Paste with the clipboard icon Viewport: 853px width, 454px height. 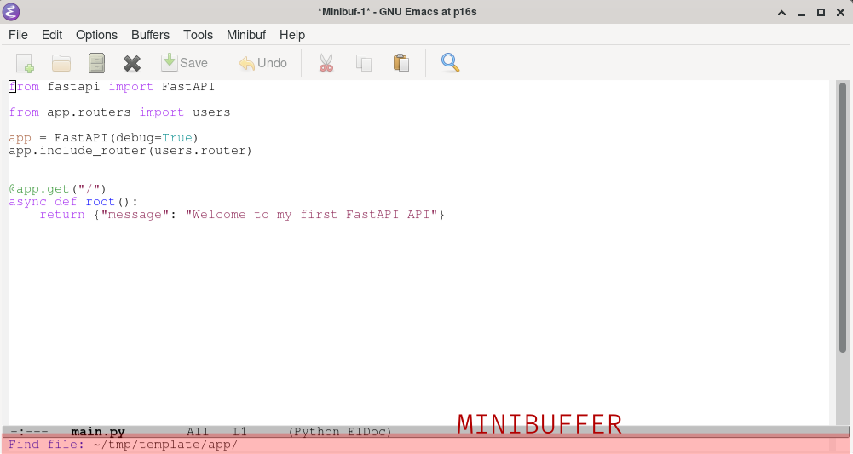[401, 63]
